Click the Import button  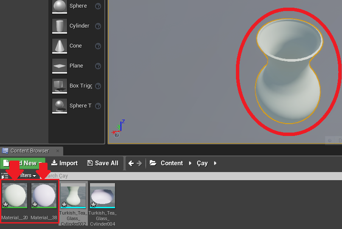pyautogui.click(x=64, y=163)
